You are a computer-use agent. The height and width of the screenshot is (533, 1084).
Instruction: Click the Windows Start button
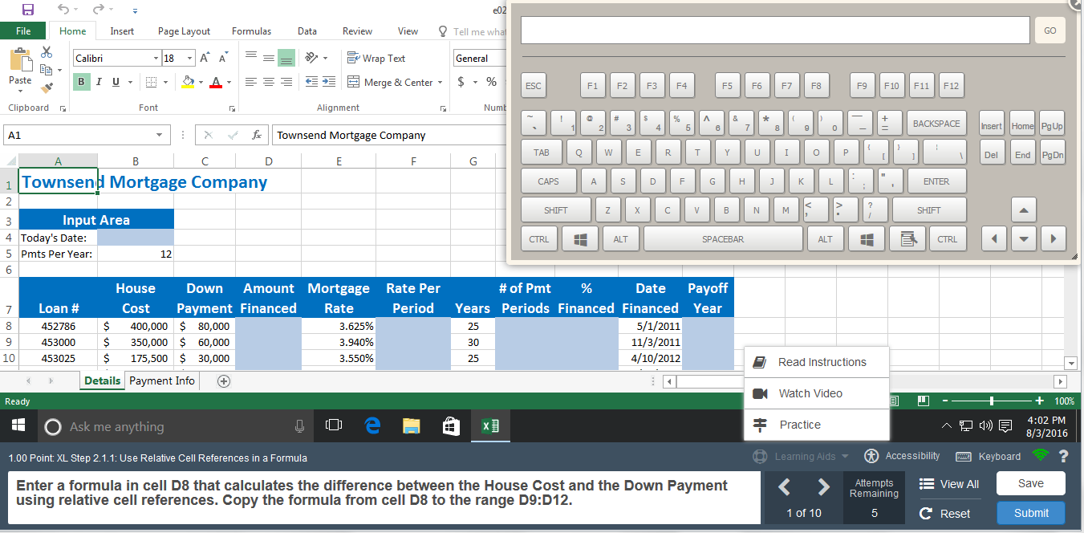point(18,426)
